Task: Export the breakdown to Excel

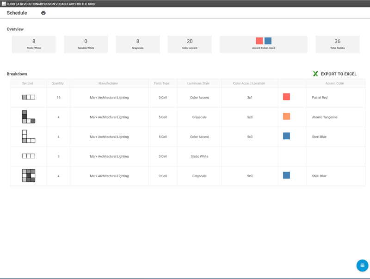Action: (x=334, y=74)
